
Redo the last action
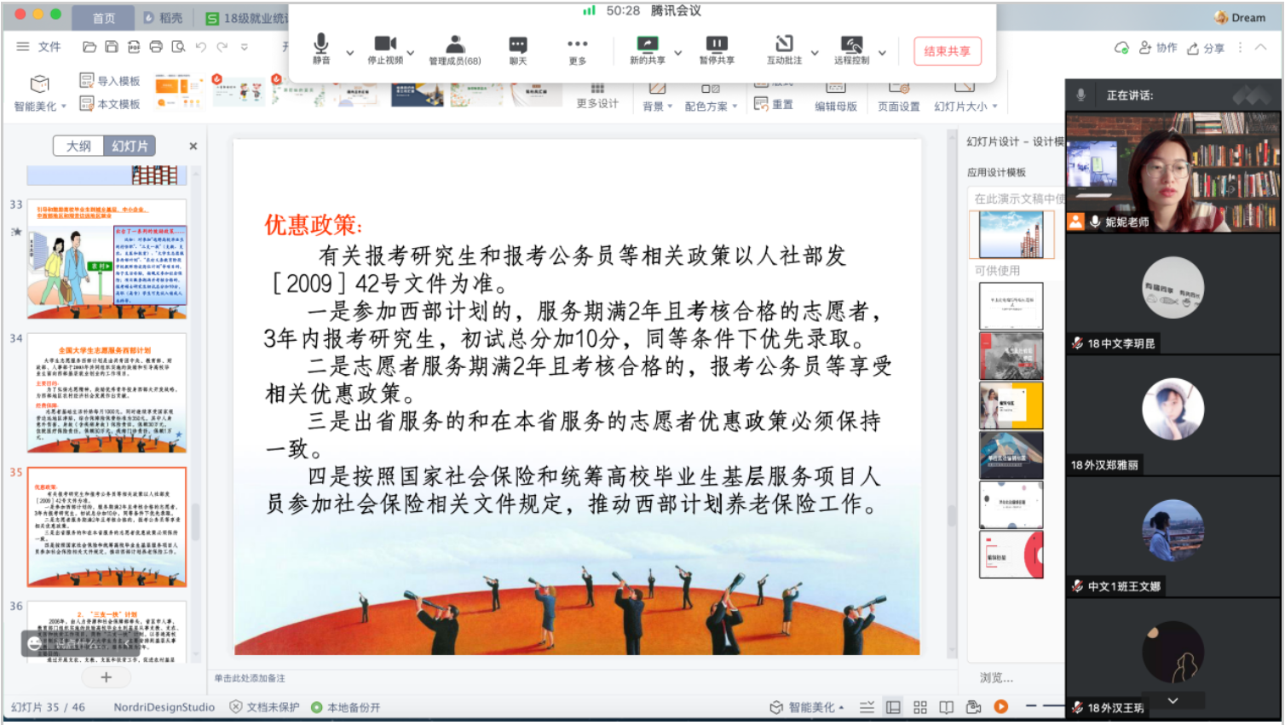(x=222, y=47)
